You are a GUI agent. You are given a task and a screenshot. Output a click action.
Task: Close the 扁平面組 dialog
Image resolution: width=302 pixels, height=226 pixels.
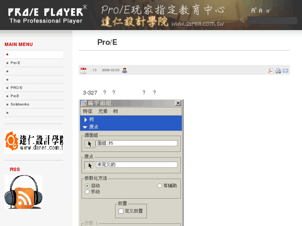coord(178,103)
